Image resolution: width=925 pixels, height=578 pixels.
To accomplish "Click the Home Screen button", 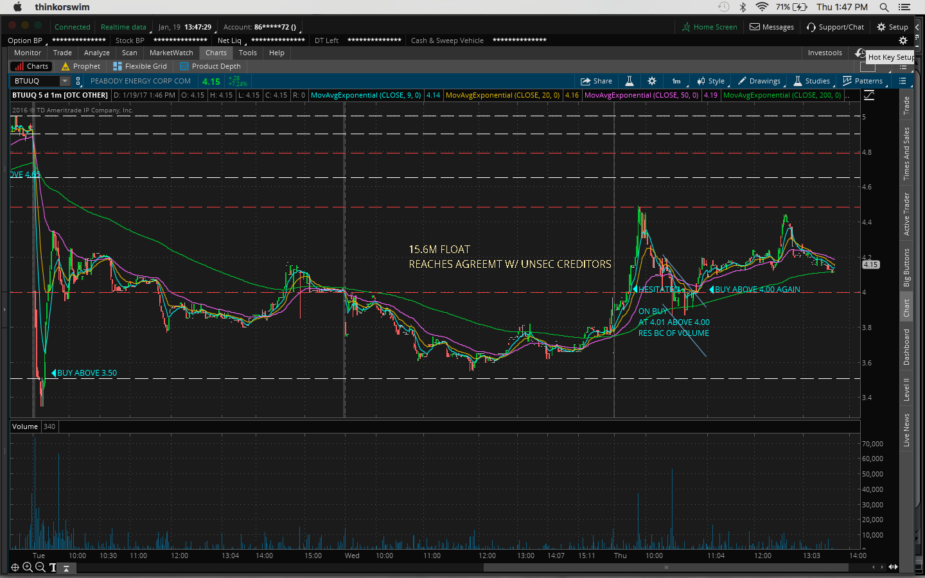I will [x=709, y=27].
